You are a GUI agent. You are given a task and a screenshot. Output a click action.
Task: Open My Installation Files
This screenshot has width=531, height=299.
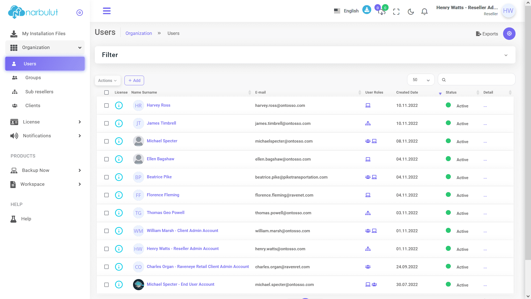(x=45, y=33)
